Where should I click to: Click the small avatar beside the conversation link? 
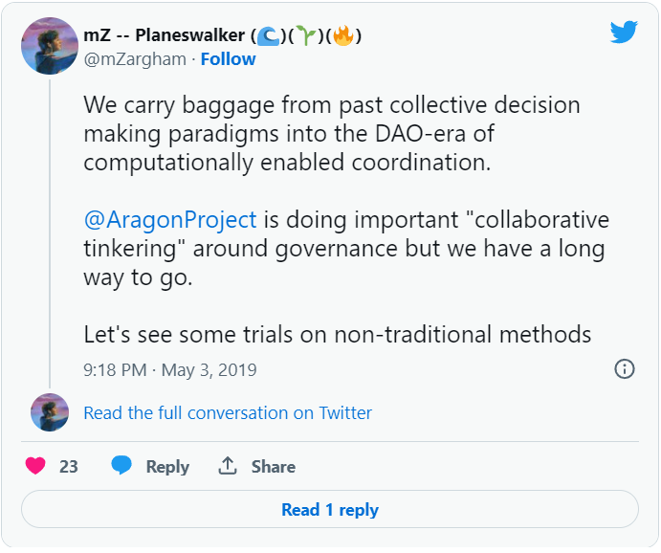pyautogui.click(x=50, y=412)
